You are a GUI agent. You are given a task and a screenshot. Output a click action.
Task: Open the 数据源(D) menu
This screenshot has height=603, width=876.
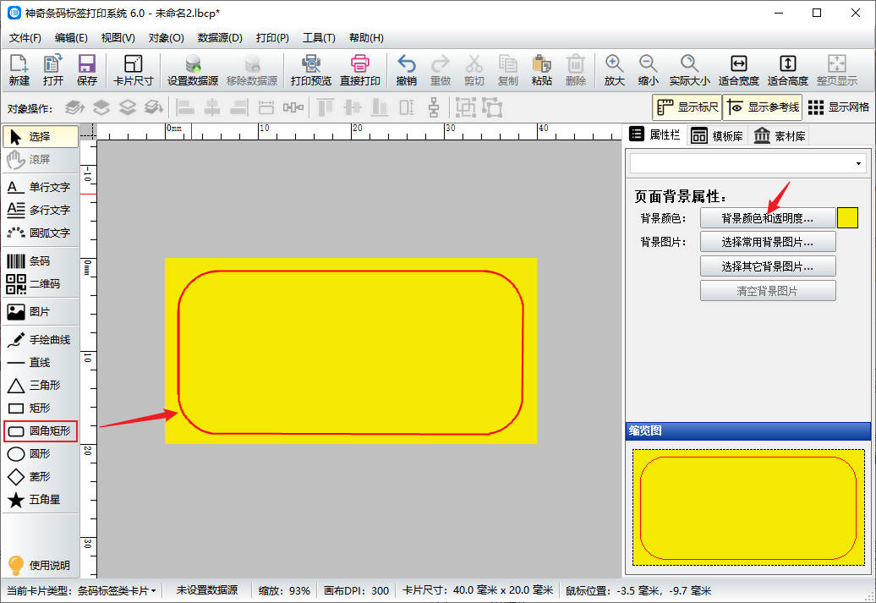coord(220,37)
